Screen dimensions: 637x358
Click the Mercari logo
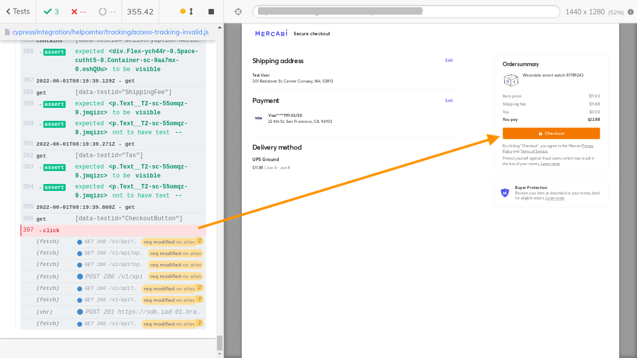(x=271, y=33)
